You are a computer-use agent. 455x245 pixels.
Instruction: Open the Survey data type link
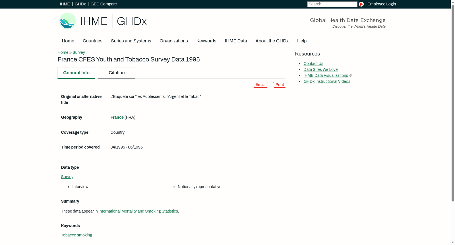[x=67, y=177]
